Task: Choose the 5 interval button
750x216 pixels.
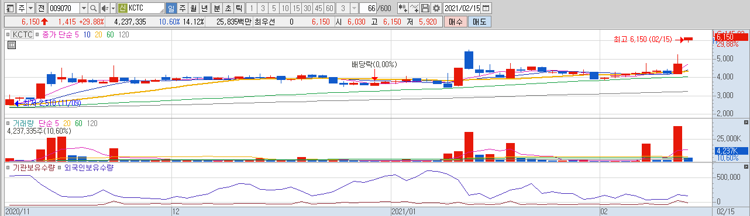Action: coord(273,8)
